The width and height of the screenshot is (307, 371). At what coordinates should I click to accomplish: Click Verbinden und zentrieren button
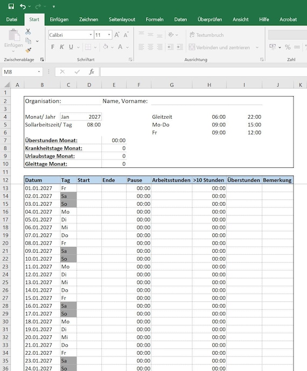219,48
